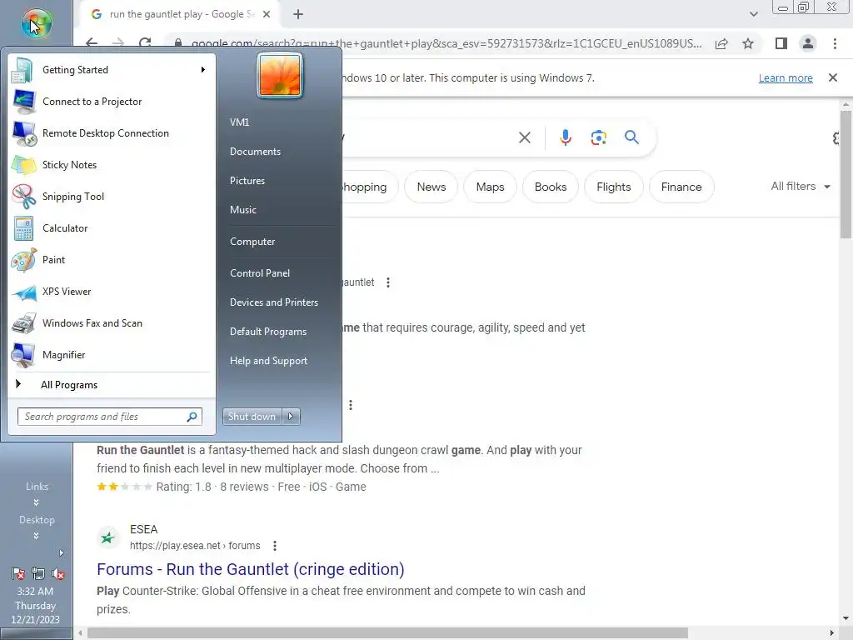
Task: Toggle Chrome side panel
Action: [781, 43]
